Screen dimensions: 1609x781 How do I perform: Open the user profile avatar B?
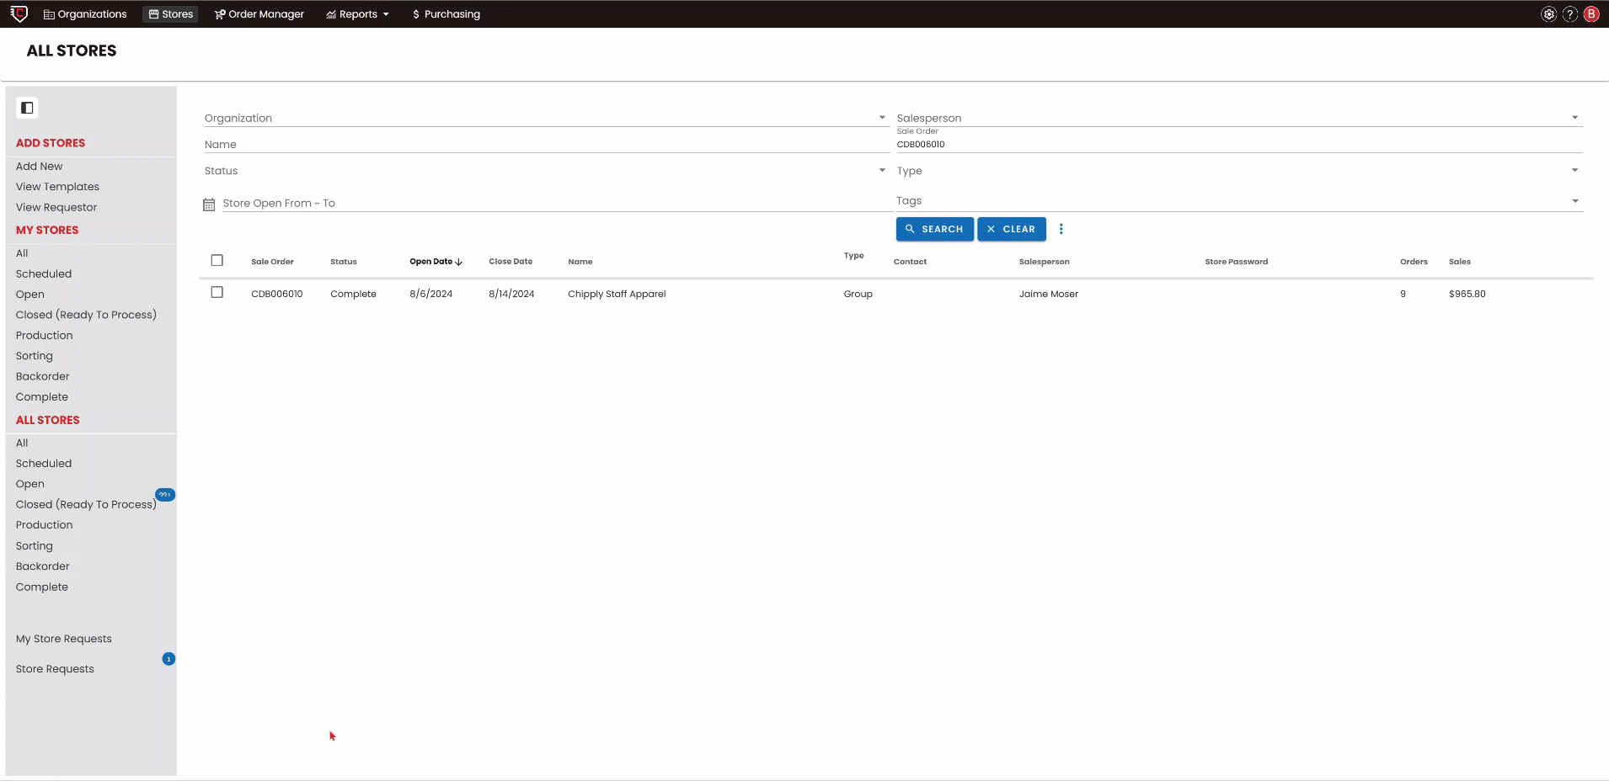(1591, 14)
